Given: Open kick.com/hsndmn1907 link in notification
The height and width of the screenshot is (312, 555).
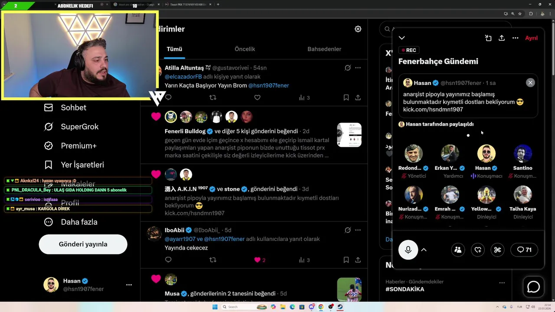Looking at the screenshot, I should [x=195, y=213].
